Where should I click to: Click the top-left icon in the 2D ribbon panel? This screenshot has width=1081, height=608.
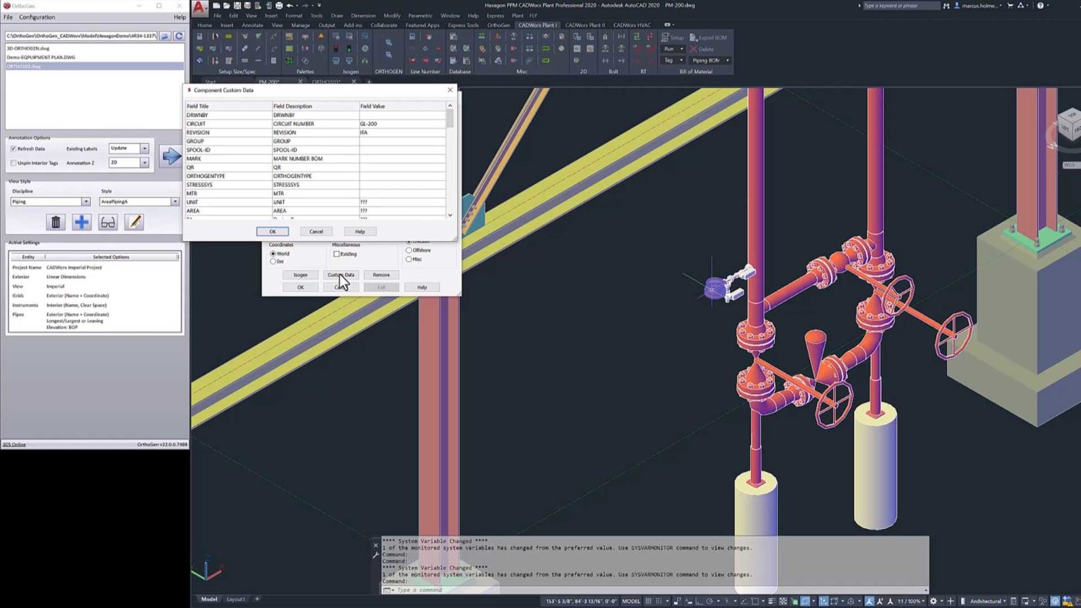pyautogui.click(x=576, y=36)
